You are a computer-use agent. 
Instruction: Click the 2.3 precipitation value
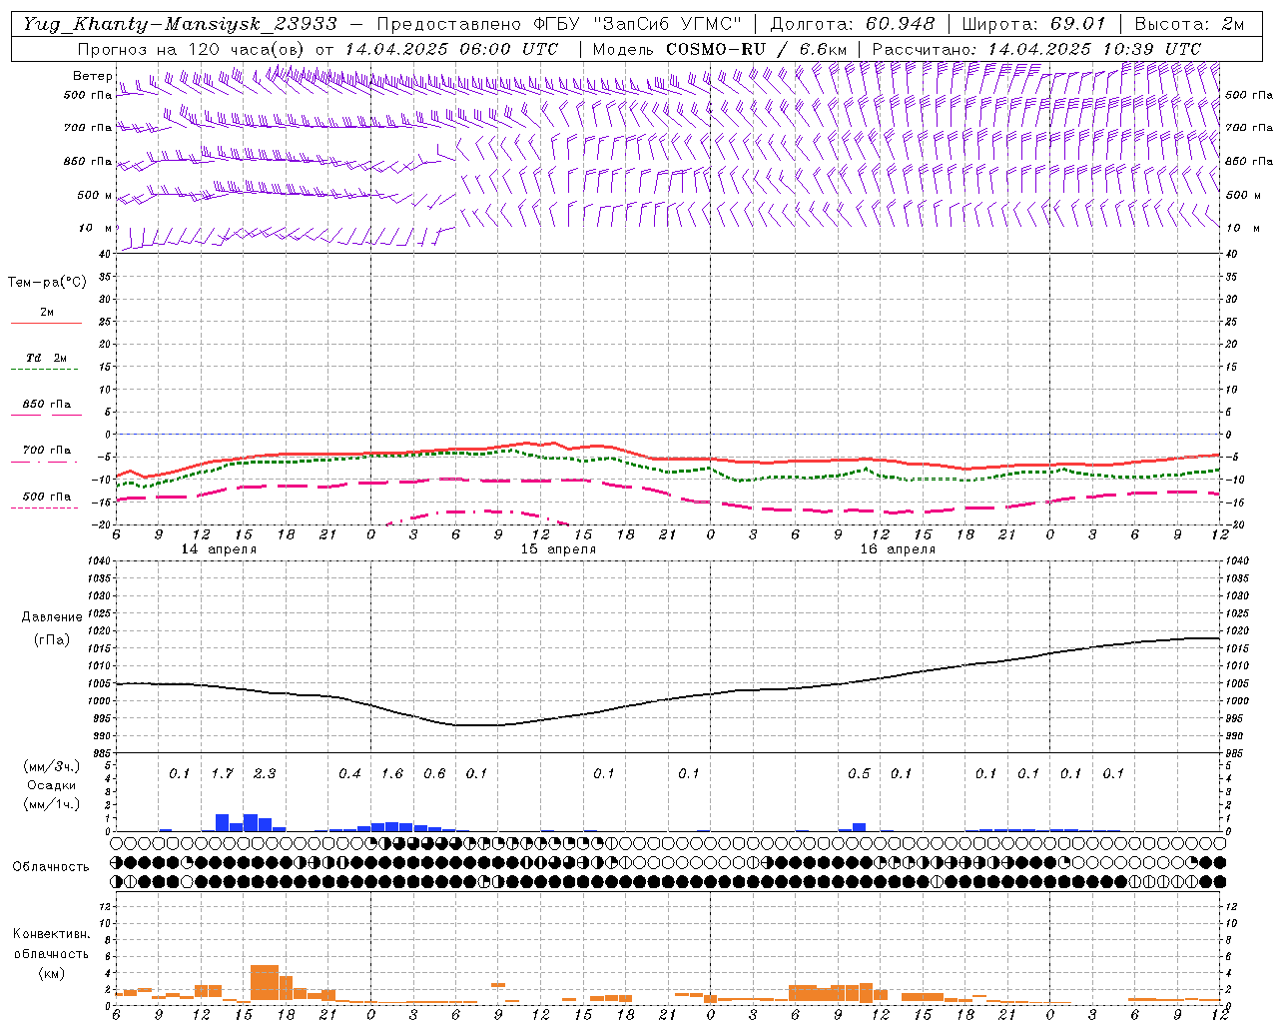click(x=265, y=773)
